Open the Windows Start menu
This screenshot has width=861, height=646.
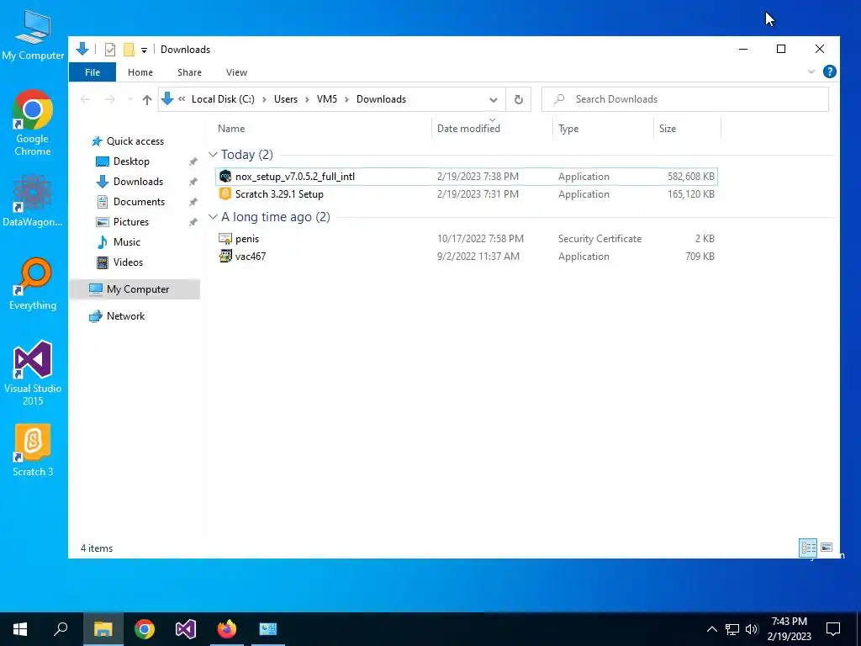20,629
